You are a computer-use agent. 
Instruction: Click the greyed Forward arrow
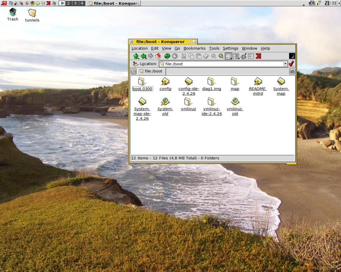pyautogui.click(x=151, y=56)
